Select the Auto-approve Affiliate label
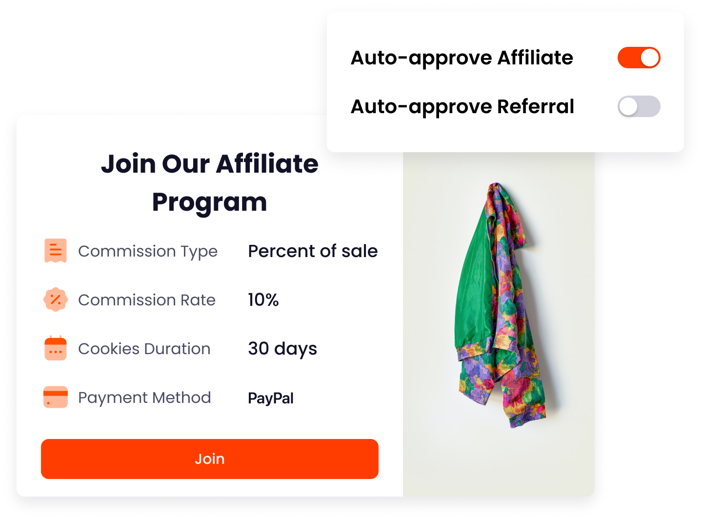Screen dimensions: 703x519 pos(462,58)
